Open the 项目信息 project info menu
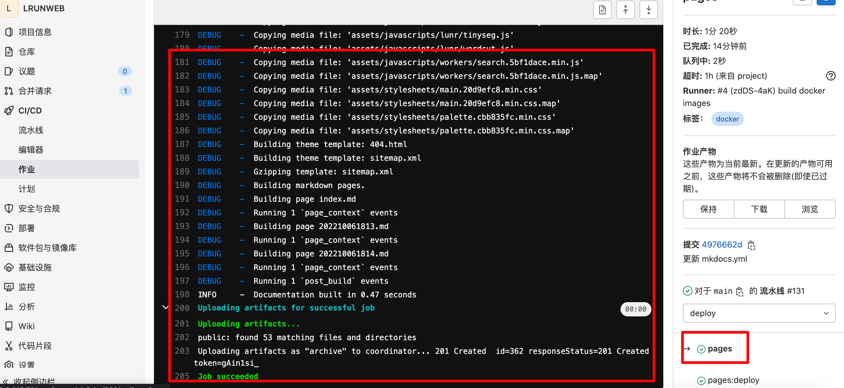Viewport: 844px width, 388px height. (35, 32)
